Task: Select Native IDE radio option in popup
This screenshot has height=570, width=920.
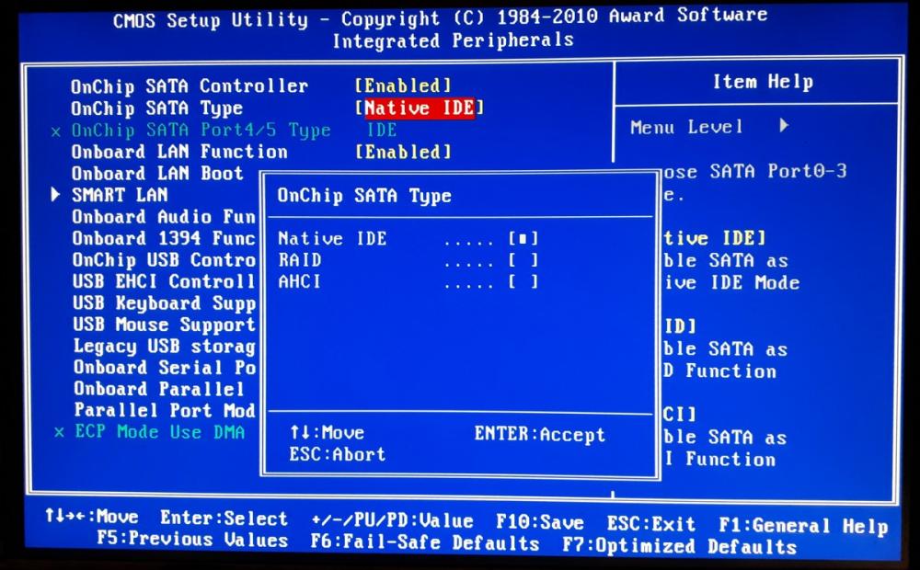Action: point(523,239)
